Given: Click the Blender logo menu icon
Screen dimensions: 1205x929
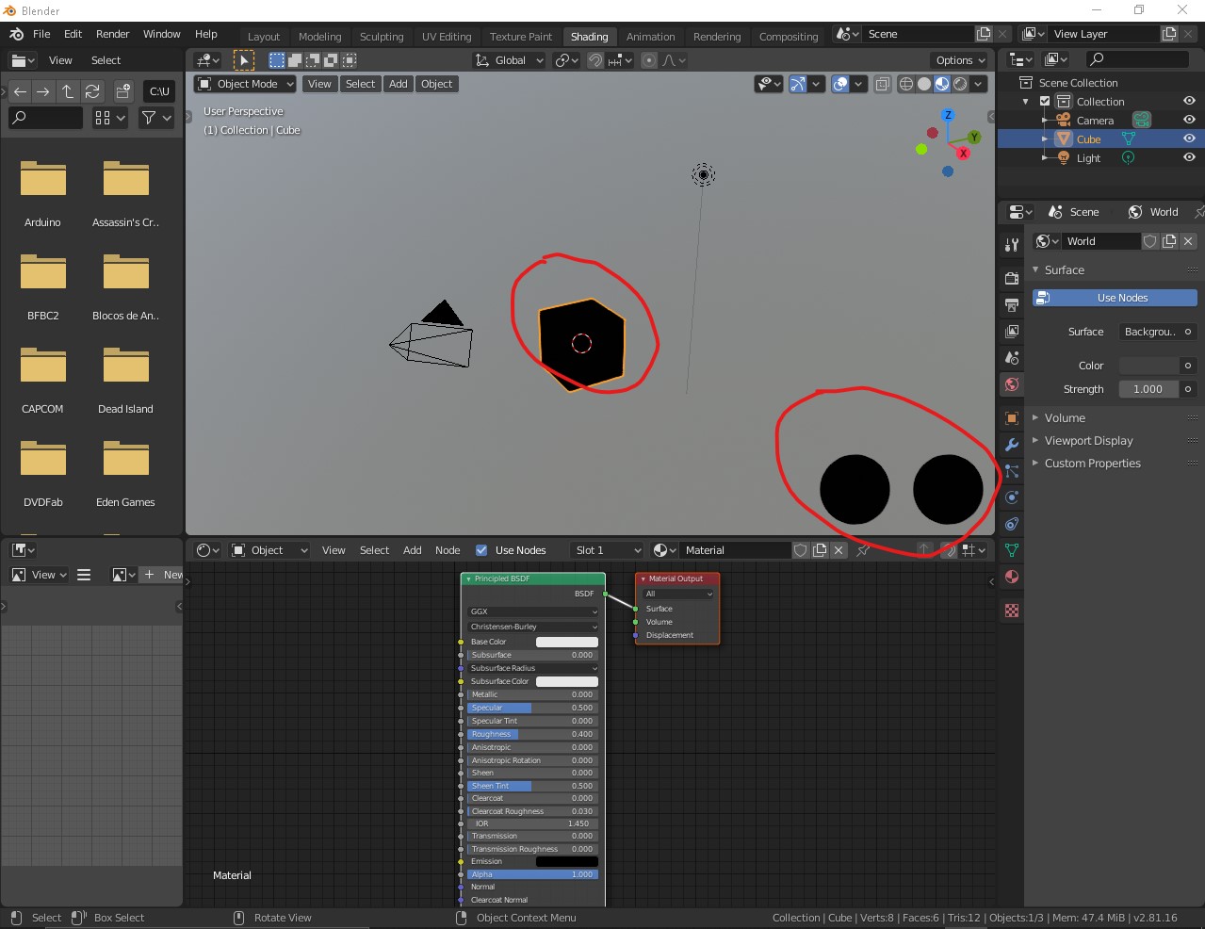Looking at the screenshot, I should [16, 34].
